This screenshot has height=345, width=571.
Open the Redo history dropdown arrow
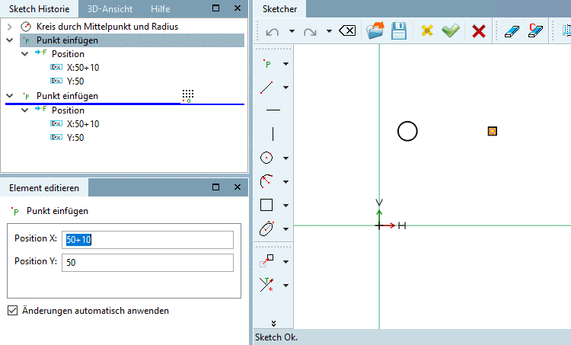click(329, 31)
